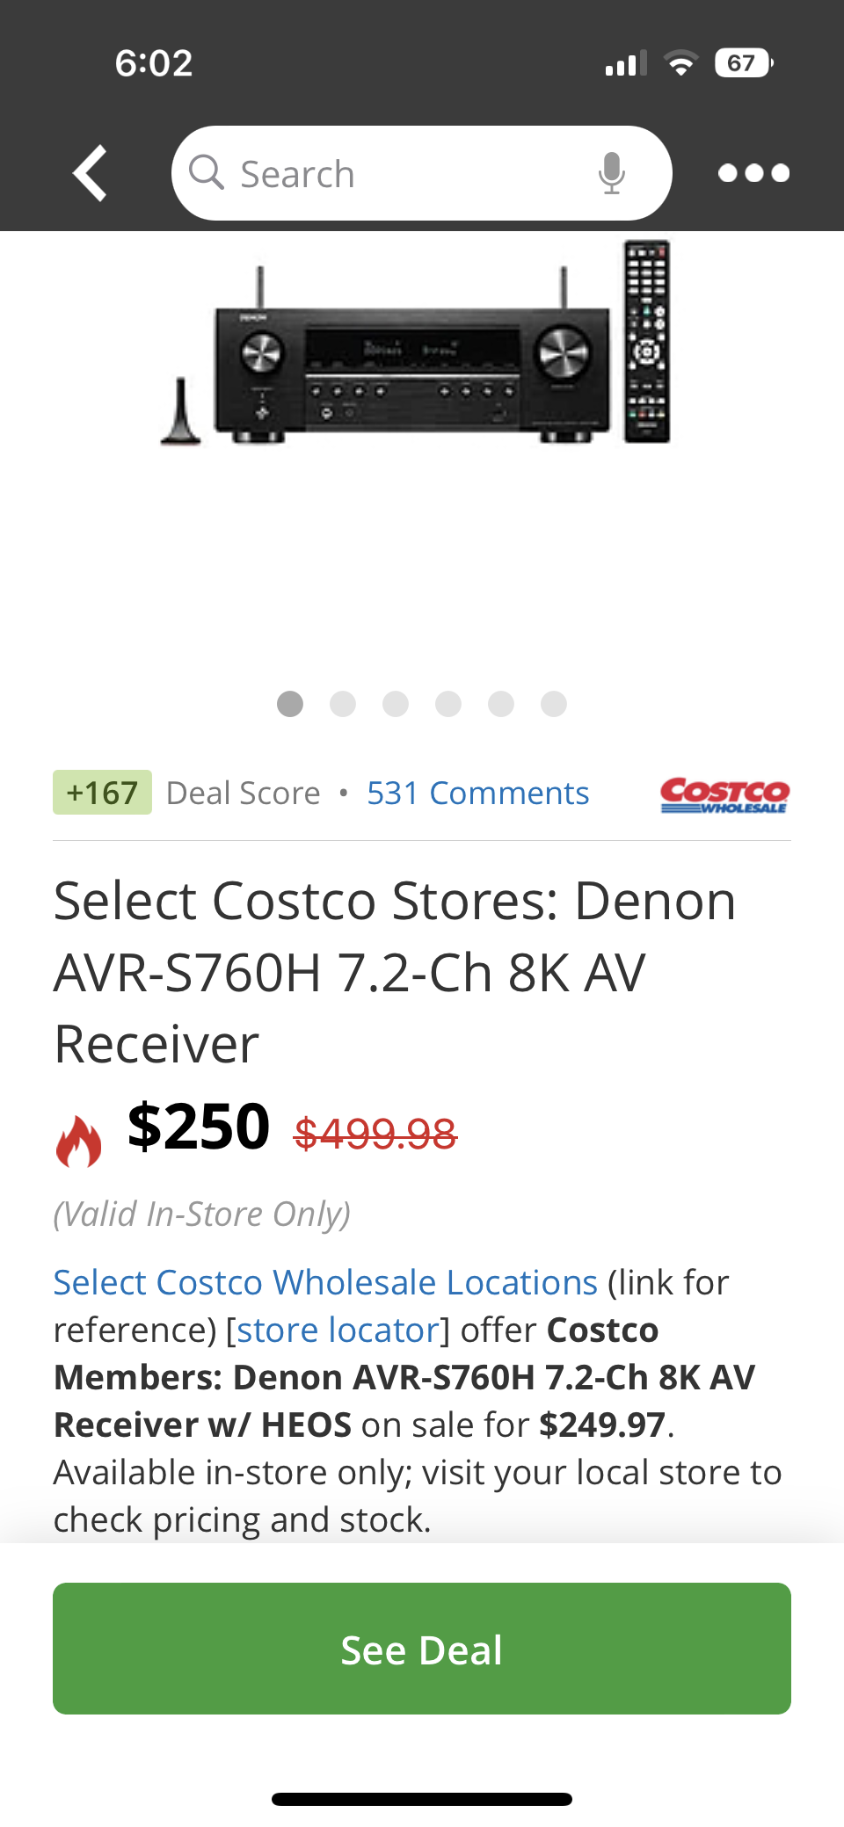The width and height of the screenshot is (844, 1827).
Task: Tap the Costco Wholesale logo
Action: pos(724,794)
